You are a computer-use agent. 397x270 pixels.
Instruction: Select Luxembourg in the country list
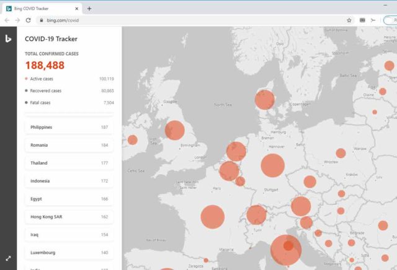click(69, 253)
